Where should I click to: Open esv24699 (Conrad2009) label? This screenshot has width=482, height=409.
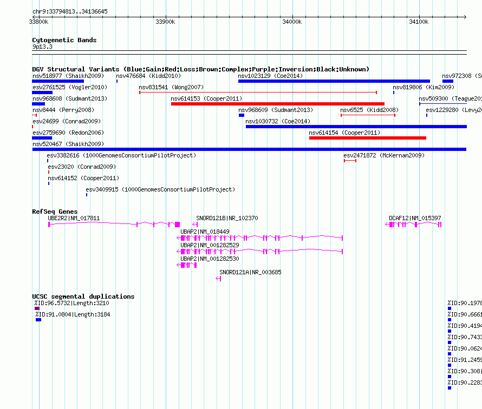[67, 121]
